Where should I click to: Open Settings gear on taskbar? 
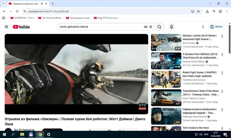click(x=49, y=134)
